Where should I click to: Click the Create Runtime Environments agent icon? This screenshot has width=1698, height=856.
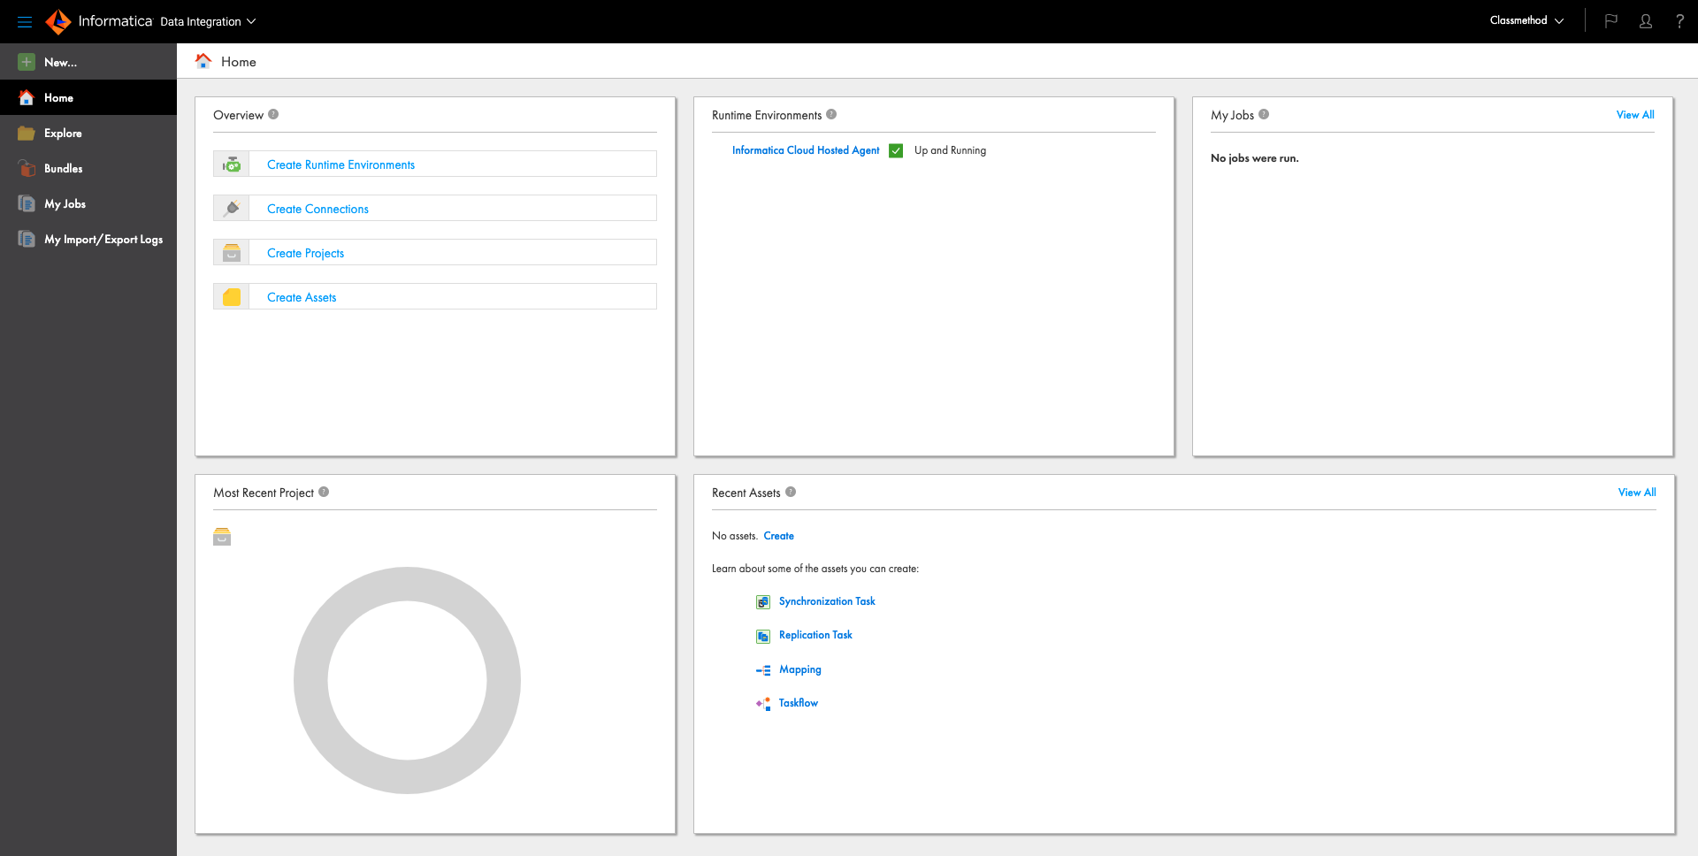click(231, 164)
